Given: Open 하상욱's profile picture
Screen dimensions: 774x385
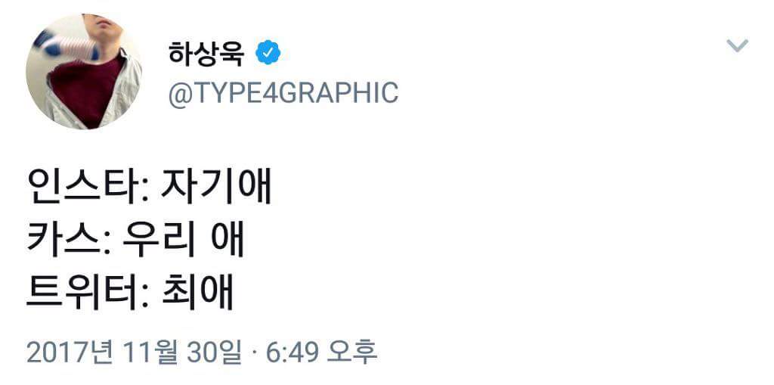Looking at the screenshot, I should [84, 72].
